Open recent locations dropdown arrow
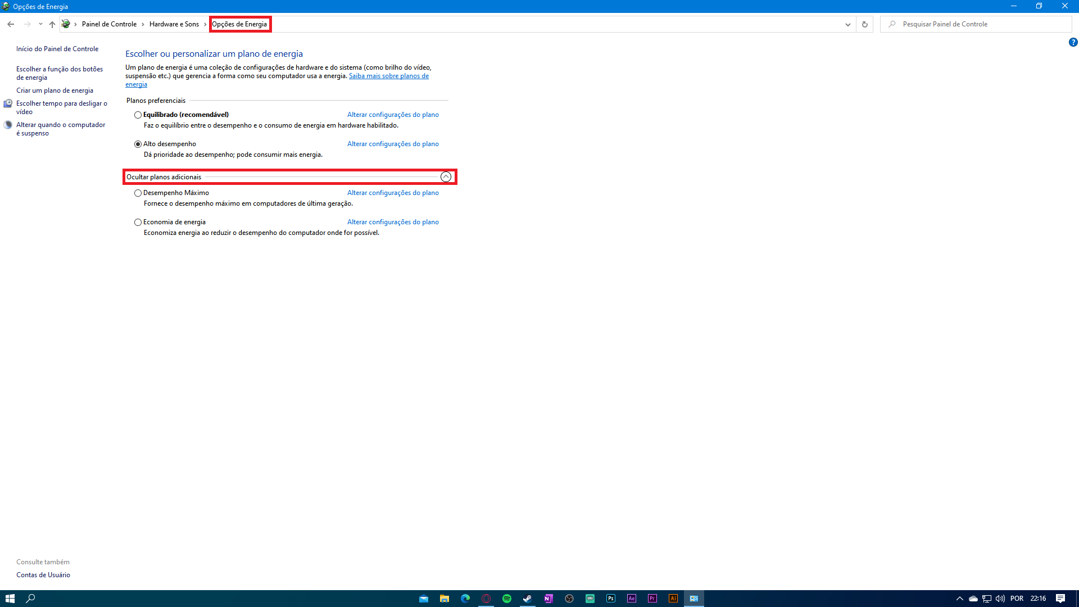This screenshot has height=607, width=1079. coord(40,24)
